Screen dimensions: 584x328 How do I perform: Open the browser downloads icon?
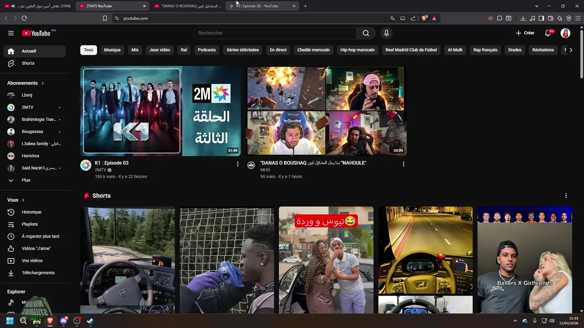[523, 18]
